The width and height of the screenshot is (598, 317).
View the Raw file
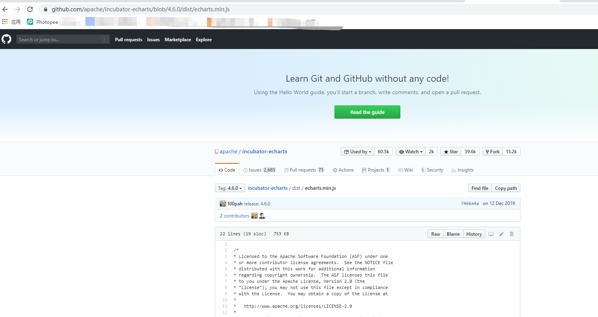[435, 234]
